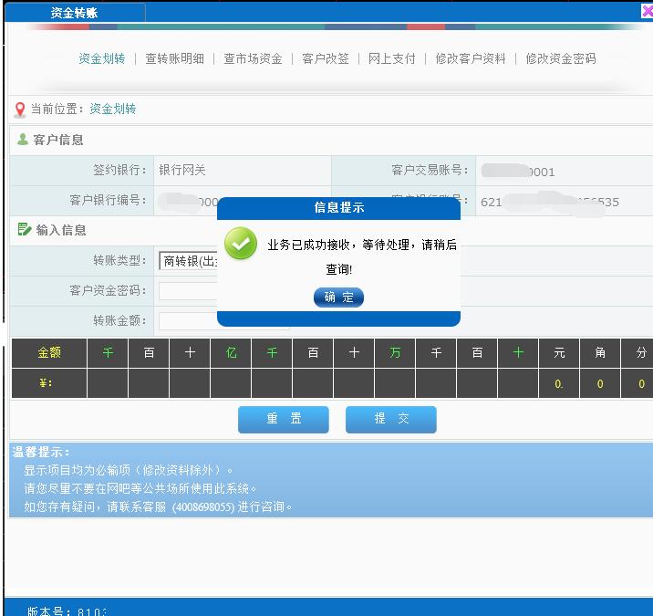Focus the 客户资金密码 input field
Screen dimensions: 653x616
click(188, 291)
